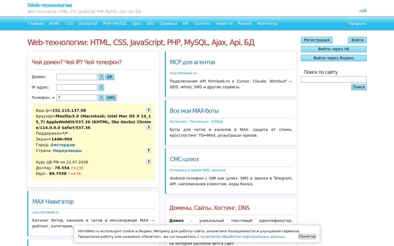The image size is (394, 246).
Task: Open the SEO menu item
Action: pyautogui.click(x=150, y=24)
